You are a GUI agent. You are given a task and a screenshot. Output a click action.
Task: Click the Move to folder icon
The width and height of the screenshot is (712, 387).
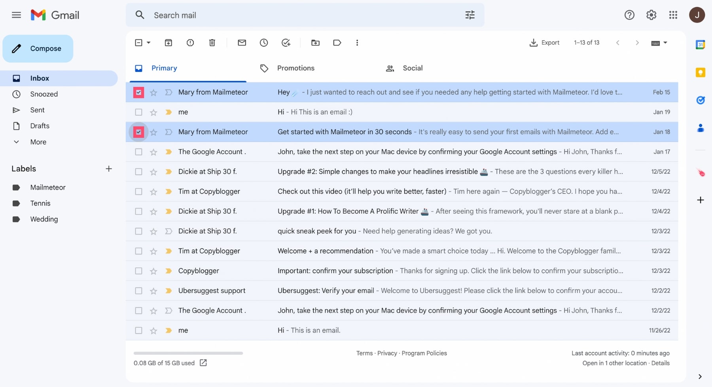pyautogui.click(x=315, y=43)
